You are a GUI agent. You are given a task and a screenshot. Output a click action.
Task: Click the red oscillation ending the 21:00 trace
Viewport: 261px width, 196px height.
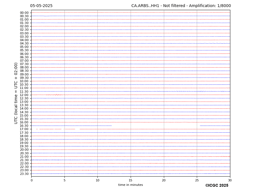click(x=225, y=156)
